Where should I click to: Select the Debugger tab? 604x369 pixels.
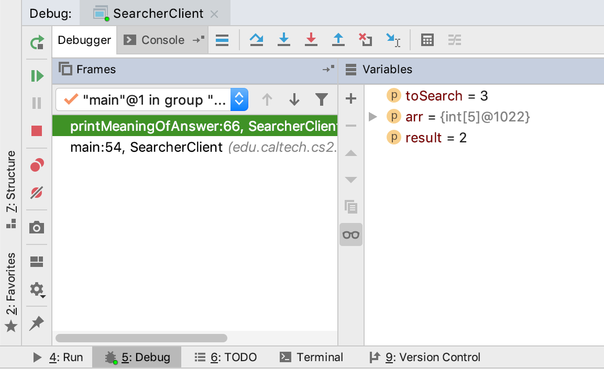point(84,39)
